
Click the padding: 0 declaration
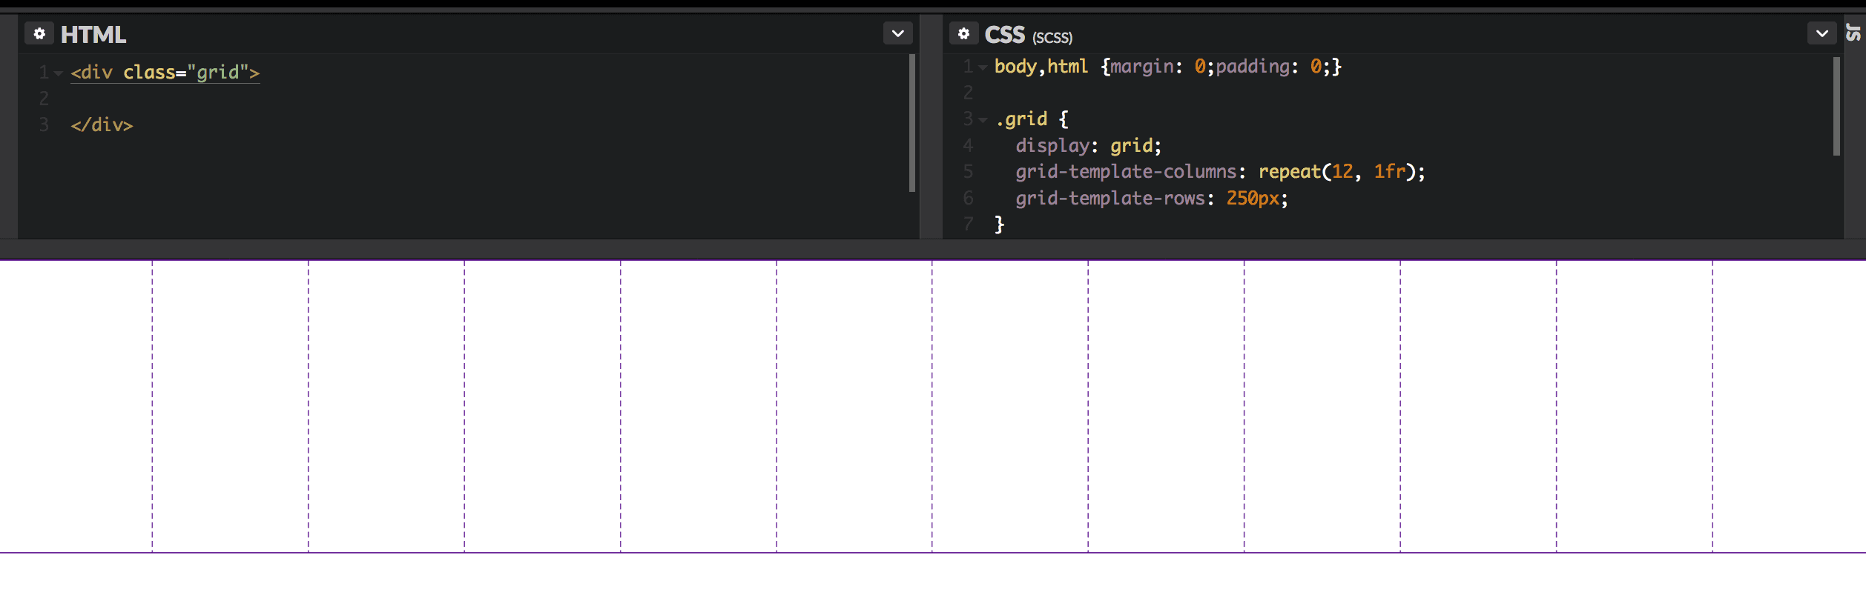(1268, 67)
